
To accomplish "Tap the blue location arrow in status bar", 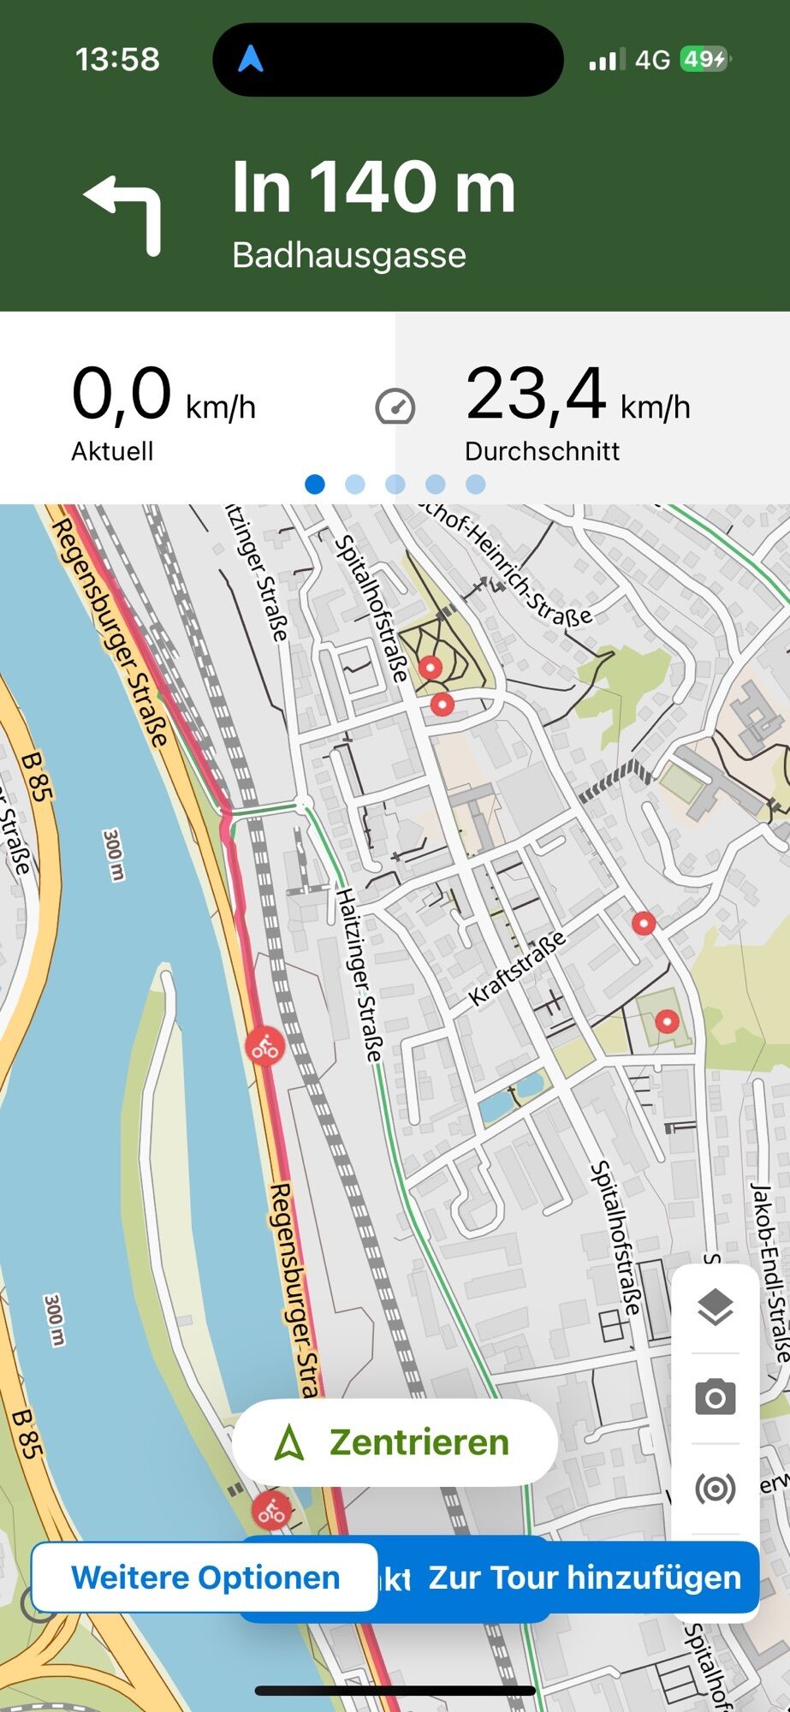I will click(251, 59).
